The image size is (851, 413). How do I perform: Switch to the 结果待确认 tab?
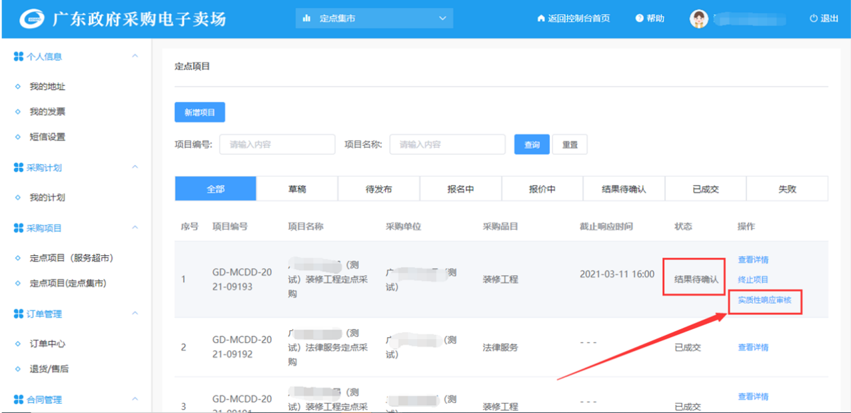pos(623,189)
